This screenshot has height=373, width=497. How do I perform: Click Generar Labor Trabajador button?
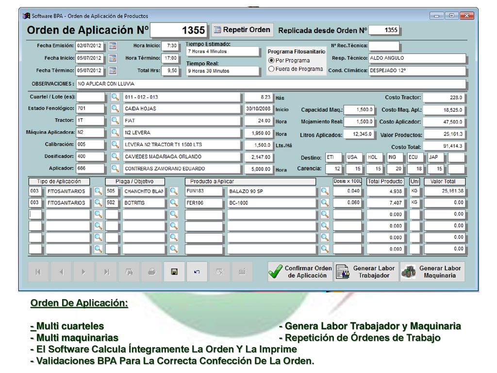pyautogui.click(x=366, y=272)
